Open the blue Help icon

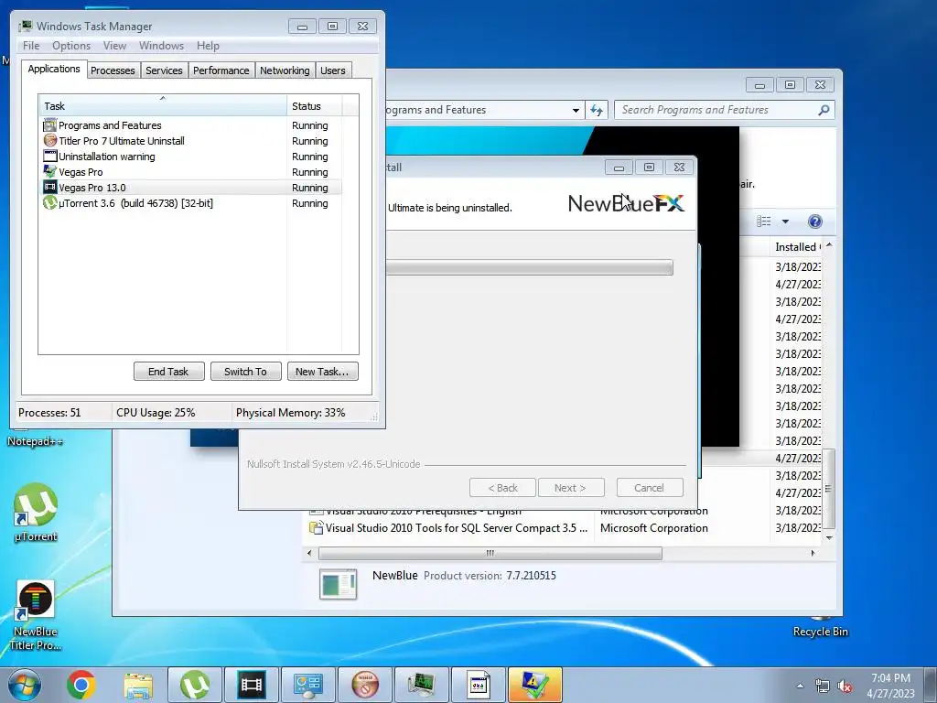click(x=814, y=222)
